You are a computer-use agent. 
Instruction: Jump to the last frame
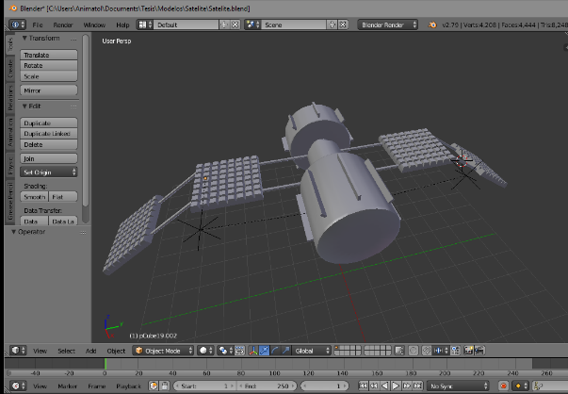click(x=417, y=386)
